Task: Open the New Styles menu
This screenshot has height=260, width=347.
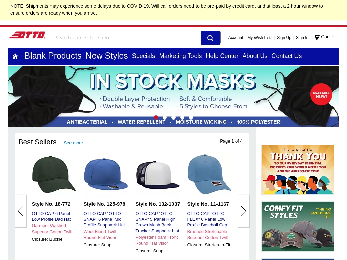Action: (x=107, y=56)
